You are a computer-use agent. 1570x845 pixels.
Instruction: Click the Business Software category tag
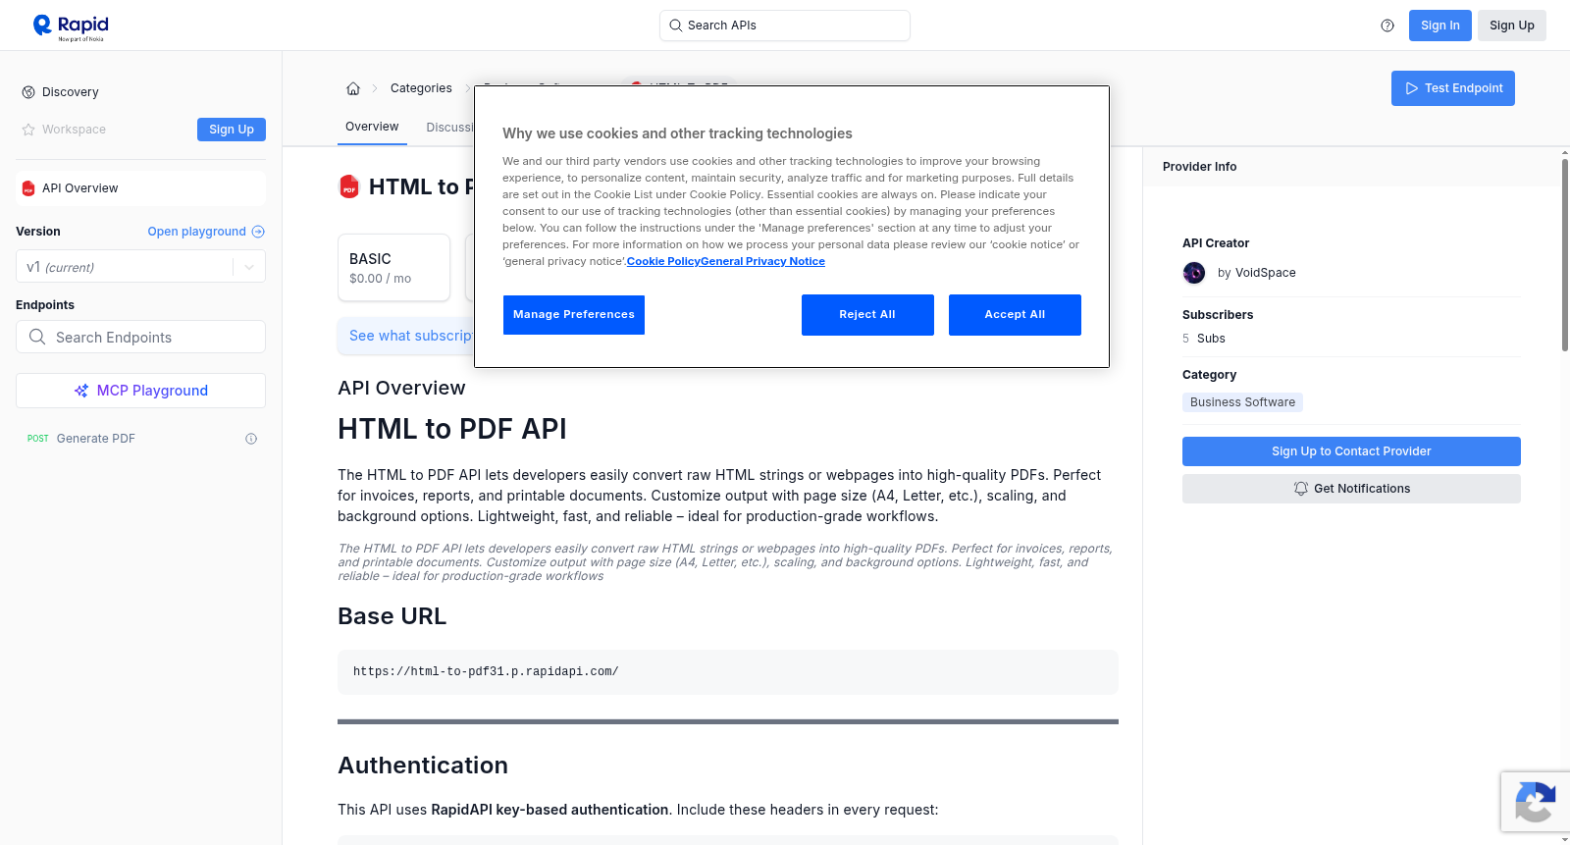[x=1242, y=402]
